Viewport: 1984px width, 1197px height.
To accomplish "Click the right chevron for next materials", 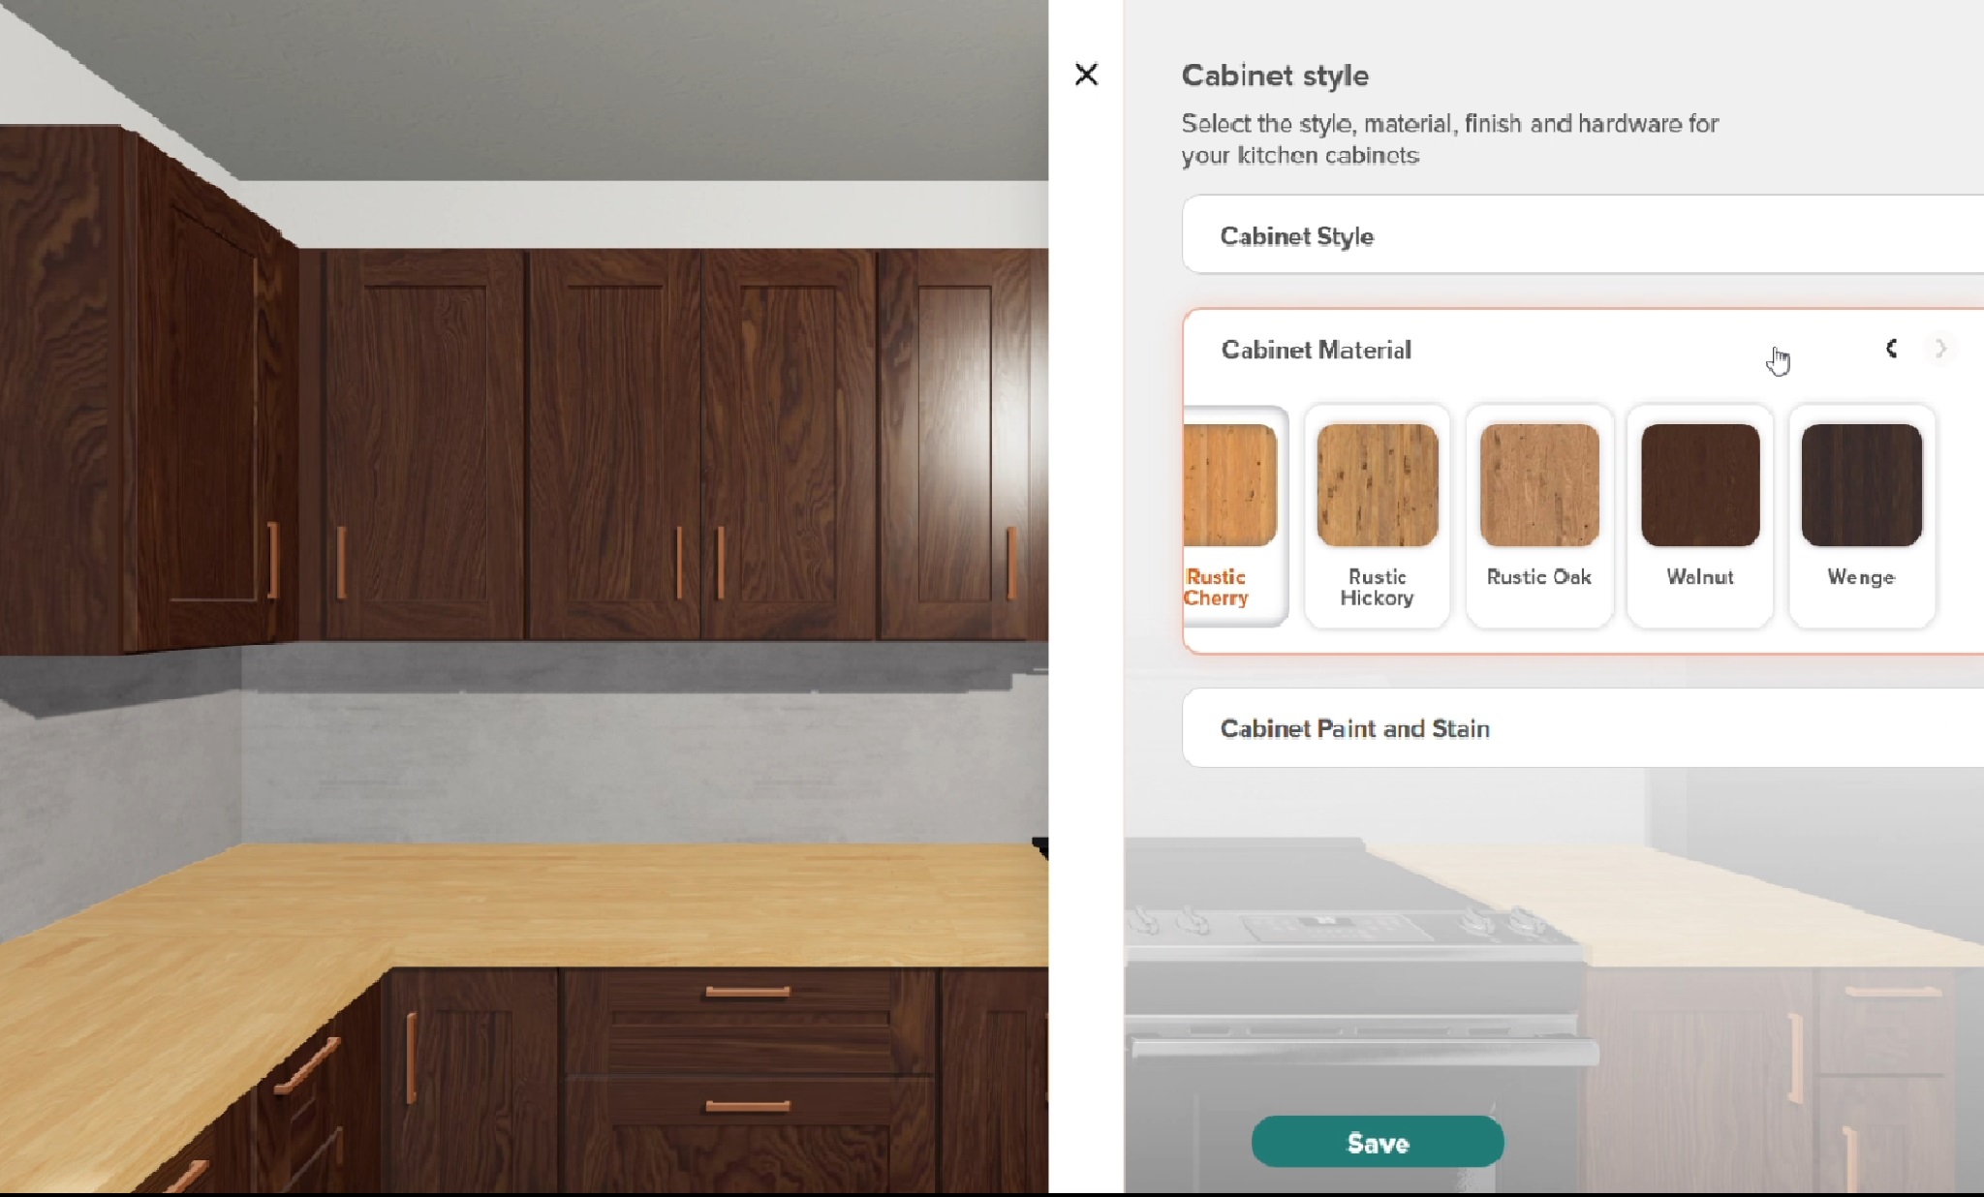I will coord(1939,349).
